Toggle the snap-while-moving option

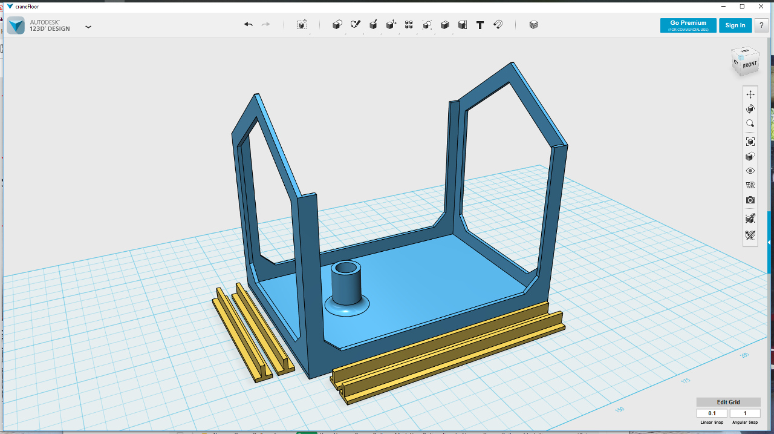(750, 219)
